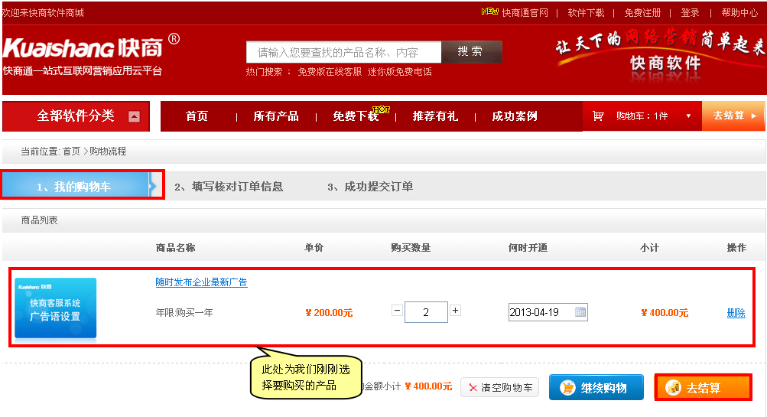Open the 首页 menu item
The width and height of the screenshot is (767, 417).
[197, 116]
